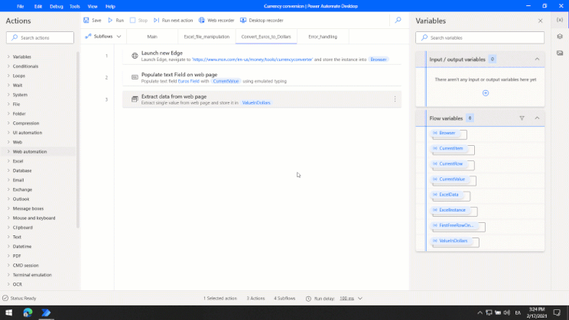569x320 pixels.
Task: Click the Populate text field action icon
Action: (135, 77)
